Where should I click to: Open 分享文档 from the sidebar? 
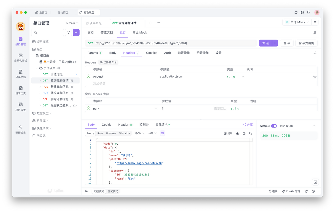coord(20,74)
